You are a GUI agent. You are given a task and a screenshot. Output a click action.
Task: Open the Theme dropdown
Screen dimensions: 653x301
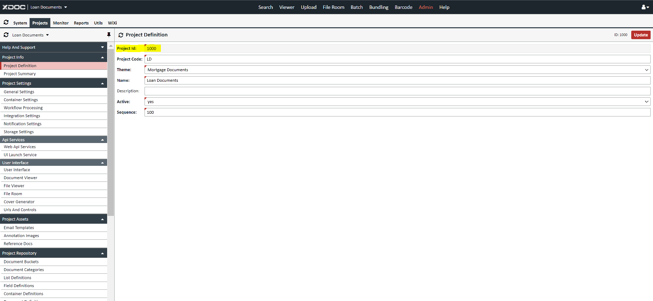[397, 70]
